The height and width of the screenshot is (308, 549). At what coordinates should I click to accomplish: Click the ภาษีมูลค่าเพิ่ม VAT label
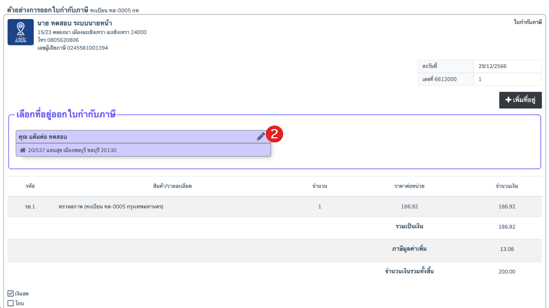[x=409, y=249]
